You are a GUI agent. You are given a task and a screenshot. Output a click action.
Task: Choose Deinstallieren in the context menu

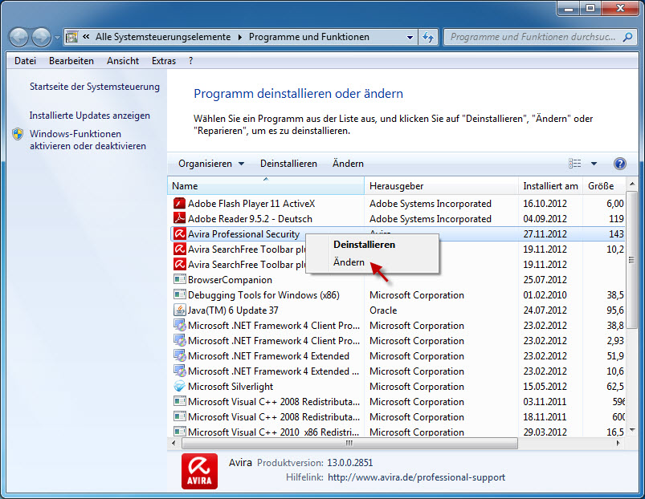coord(372,245)
